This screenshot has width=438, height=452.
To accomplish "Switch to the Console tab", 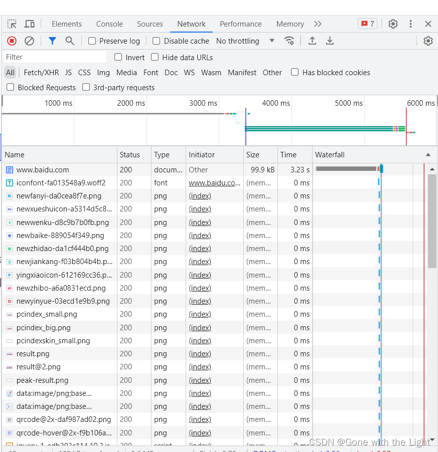I will pos(109,24).
